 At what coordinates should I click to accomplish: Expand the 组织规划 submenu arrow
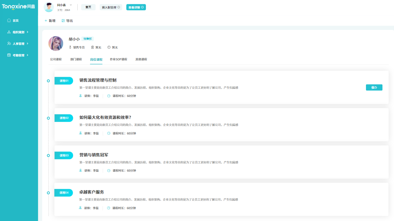[x=28, y=32]
